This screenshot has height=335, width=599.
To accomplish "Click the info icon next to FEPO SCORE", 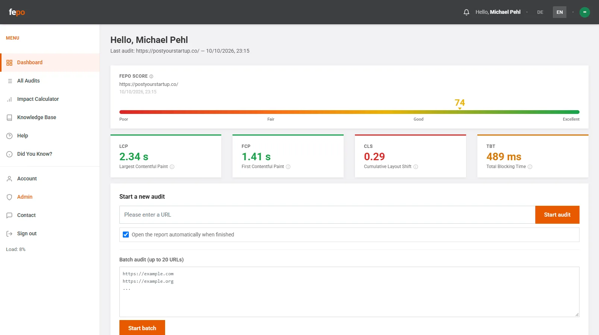I will click(x=151, y=77).
